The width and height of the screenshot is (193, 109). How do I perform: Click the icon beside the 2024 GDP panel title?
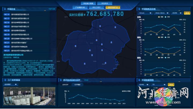[60, 80]
